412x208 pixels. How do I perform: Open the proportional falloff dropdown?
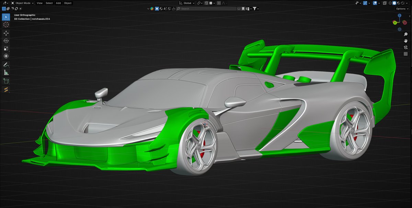point(225,3)
